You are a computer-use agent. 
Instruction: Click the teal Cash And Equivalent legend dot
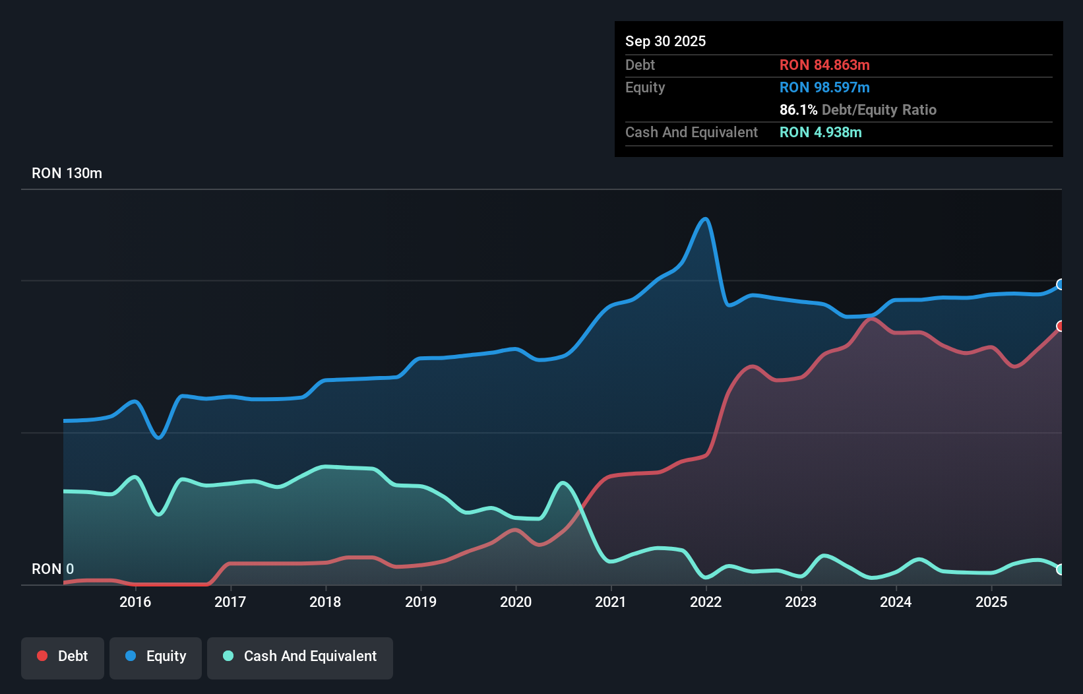[228, 656]
